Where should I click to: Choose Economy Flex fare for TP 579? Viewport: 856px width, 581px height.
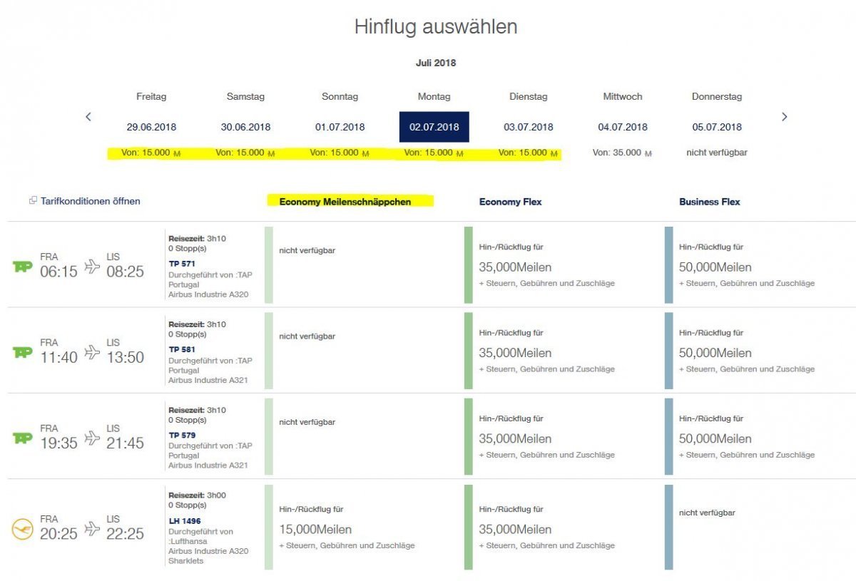[x=515, y=438]
